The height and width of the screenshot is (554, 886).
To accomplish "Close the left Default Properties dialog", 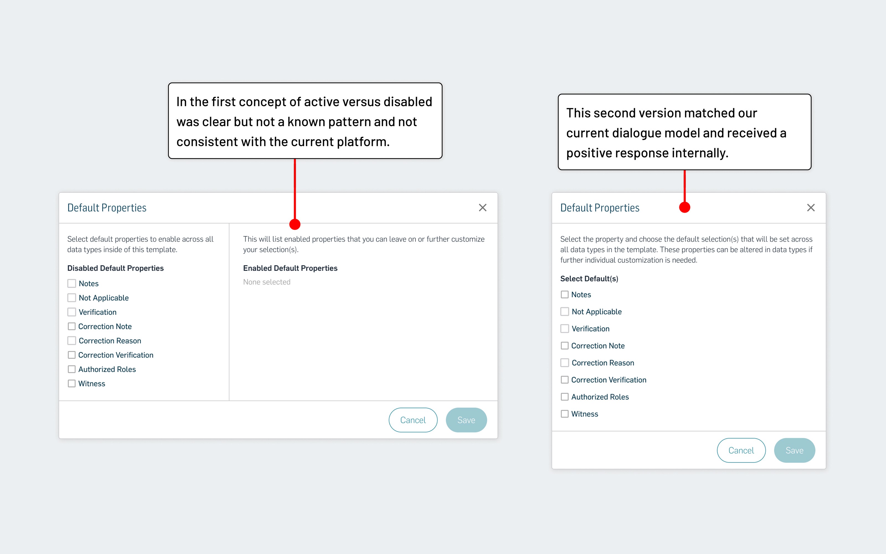I will pyautogui.click(x=483, y=208).
